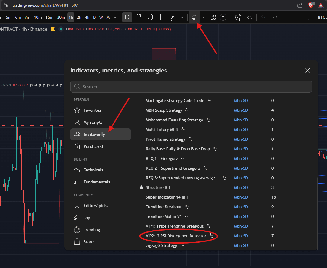Open the Technicals section

coord(101,170)
